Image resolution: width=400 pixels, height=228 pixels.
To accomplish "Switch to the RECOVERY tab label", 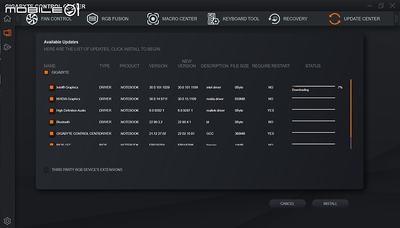I will tap(295, 19).
